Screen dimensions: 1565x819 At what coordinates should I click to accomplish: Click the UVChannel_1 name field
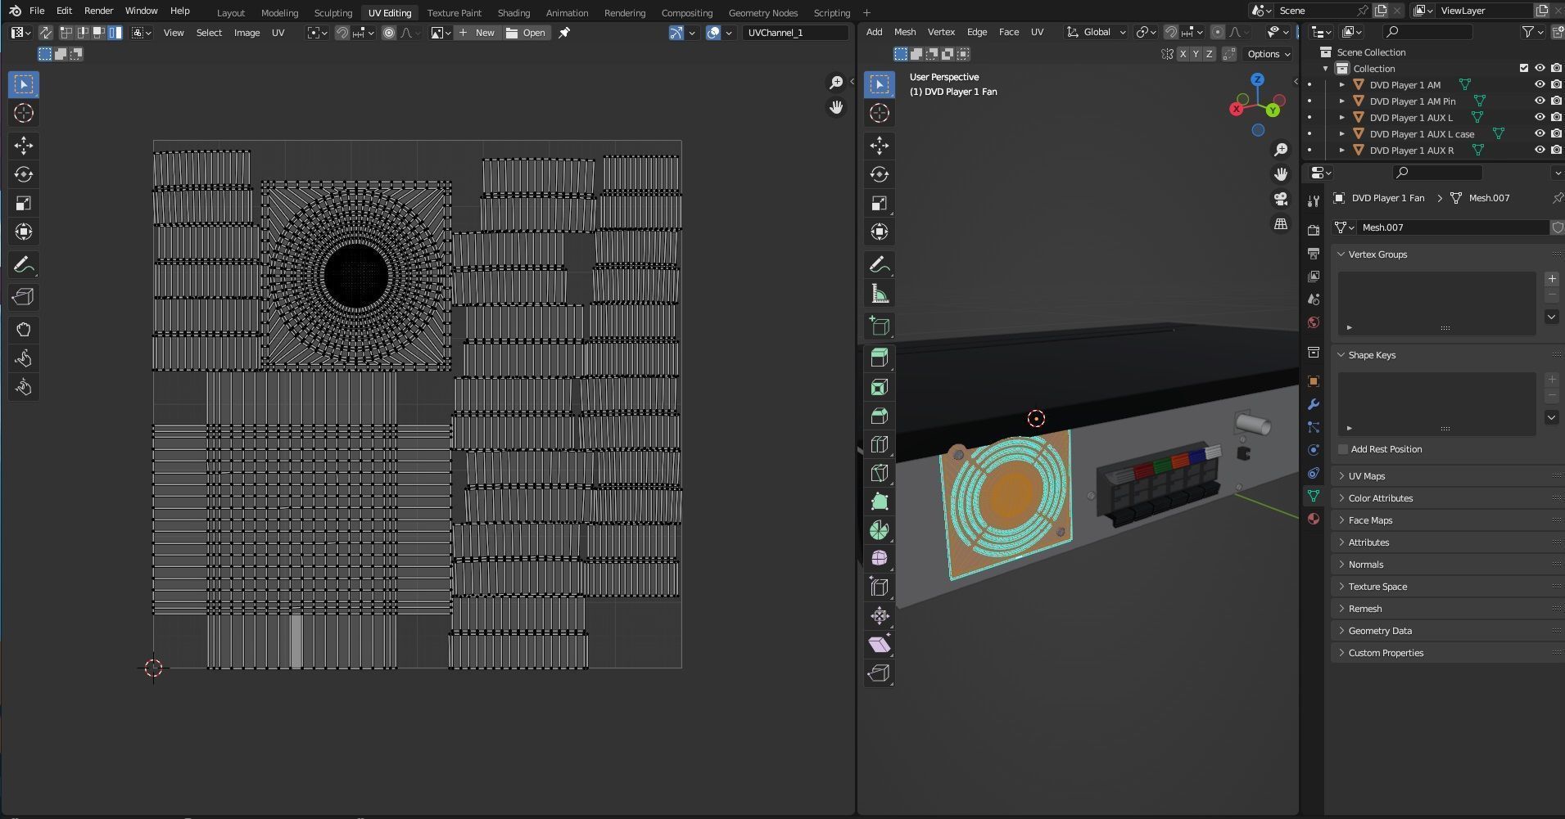(794, 33)
